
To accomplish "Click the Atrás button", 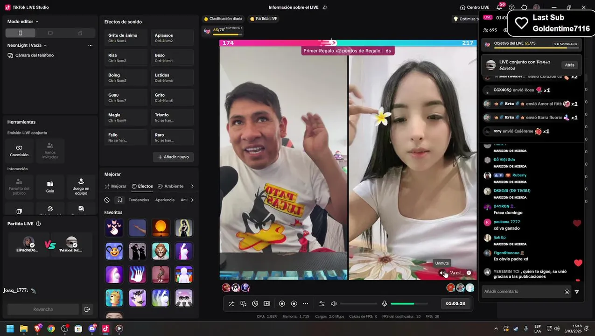I will (570, 65).
